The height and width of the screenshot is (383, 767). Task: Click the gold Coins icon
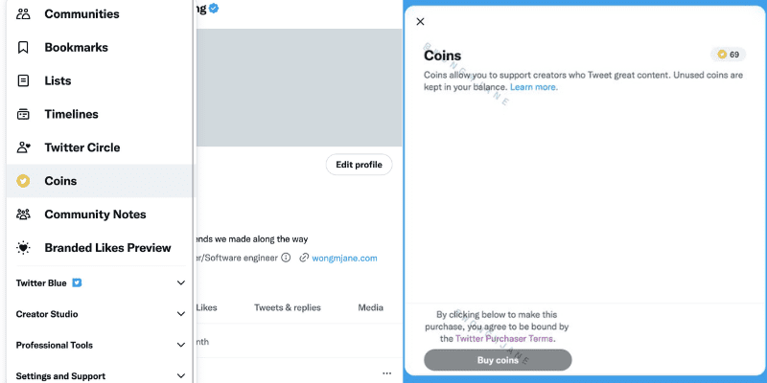pyautogui.click(x=24, y=181)
